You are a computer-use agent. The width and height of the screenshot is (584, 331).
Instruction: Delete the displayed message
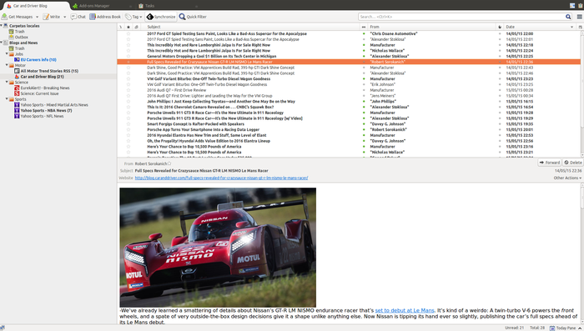(573, 163)
